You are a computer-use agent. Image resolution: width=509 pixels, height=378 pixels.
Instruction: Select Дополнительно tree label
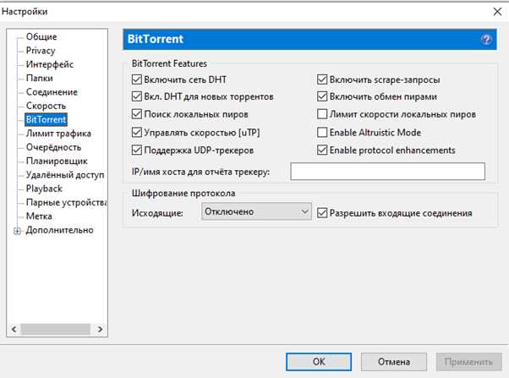click(x=60, y=230)
